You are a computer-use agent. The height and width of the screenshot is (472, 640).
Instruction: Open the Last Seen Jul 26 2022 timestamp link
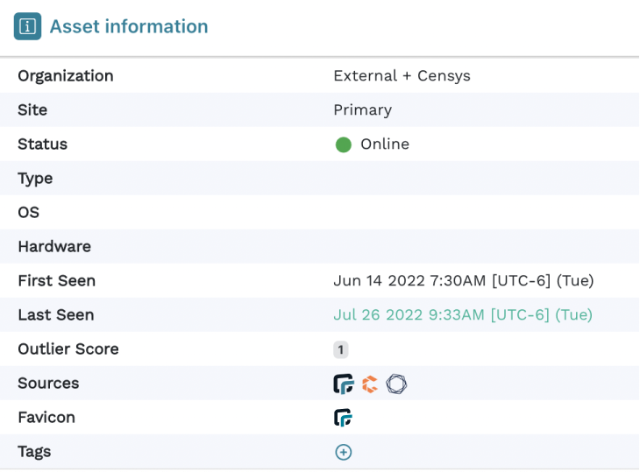(x=462, y=315)
